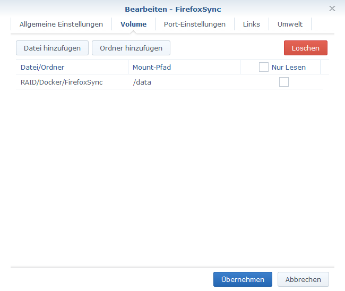Click the Ordner hinzufügen button
The height and width of the screenshot is (291, 345).
131,48
